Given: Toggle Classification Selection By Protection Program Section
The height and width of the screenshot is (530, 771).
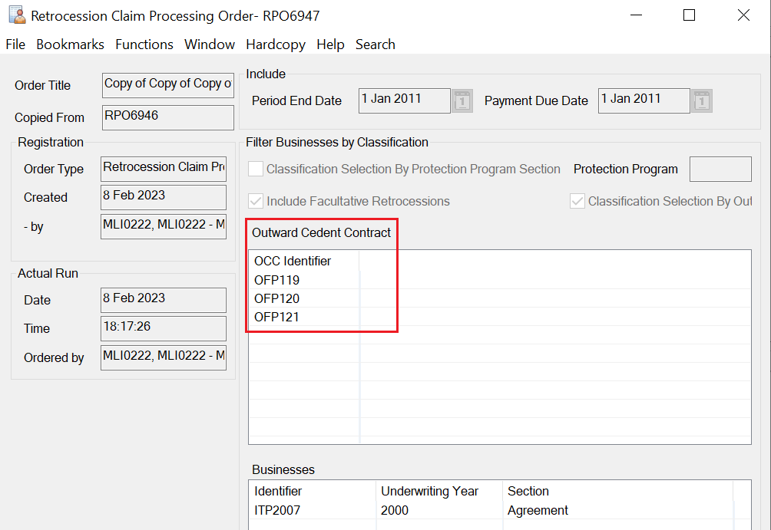Looking at the screenshot, I should click(x=256, y=170).
